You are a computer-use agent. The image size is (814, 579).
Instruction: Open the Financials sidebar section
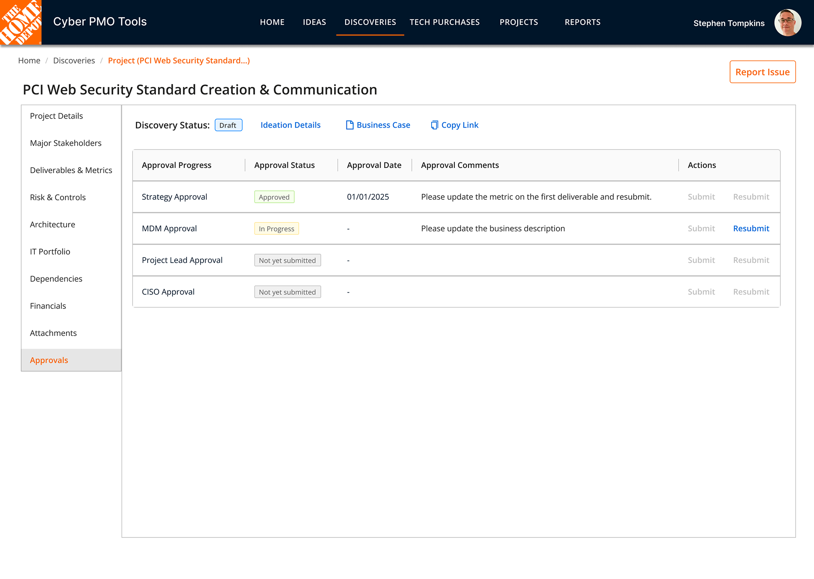coord(48,306)
